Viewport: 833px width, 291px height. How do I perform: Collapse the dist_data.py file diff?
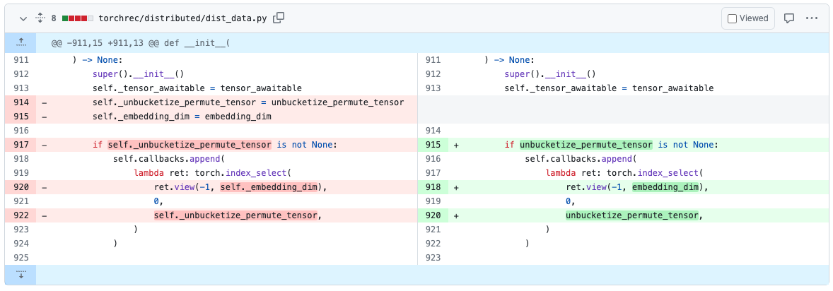click(23, 18)
